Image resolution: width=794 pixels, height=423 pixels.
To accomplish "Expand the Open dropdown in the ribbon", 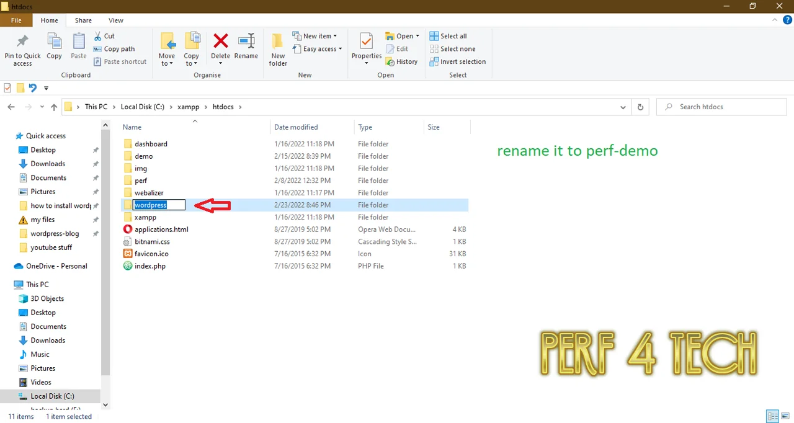I will tap(417, 36).
